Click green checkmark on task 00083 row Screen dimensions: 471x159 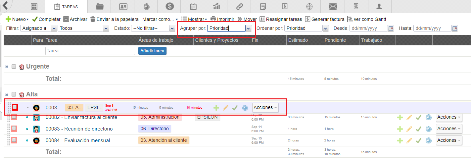[419, 129]
